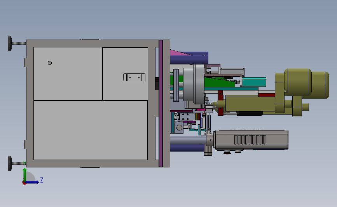Select the bottom-left black leveling foot
The image size is (337, 207).
click(10, 164)
